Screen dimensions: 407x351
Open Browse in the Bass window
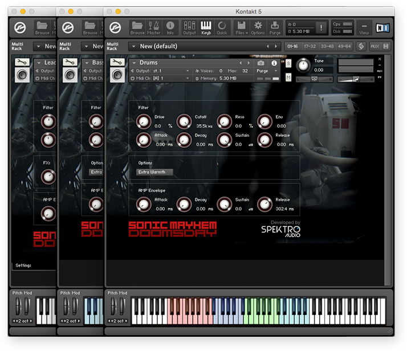90,28
